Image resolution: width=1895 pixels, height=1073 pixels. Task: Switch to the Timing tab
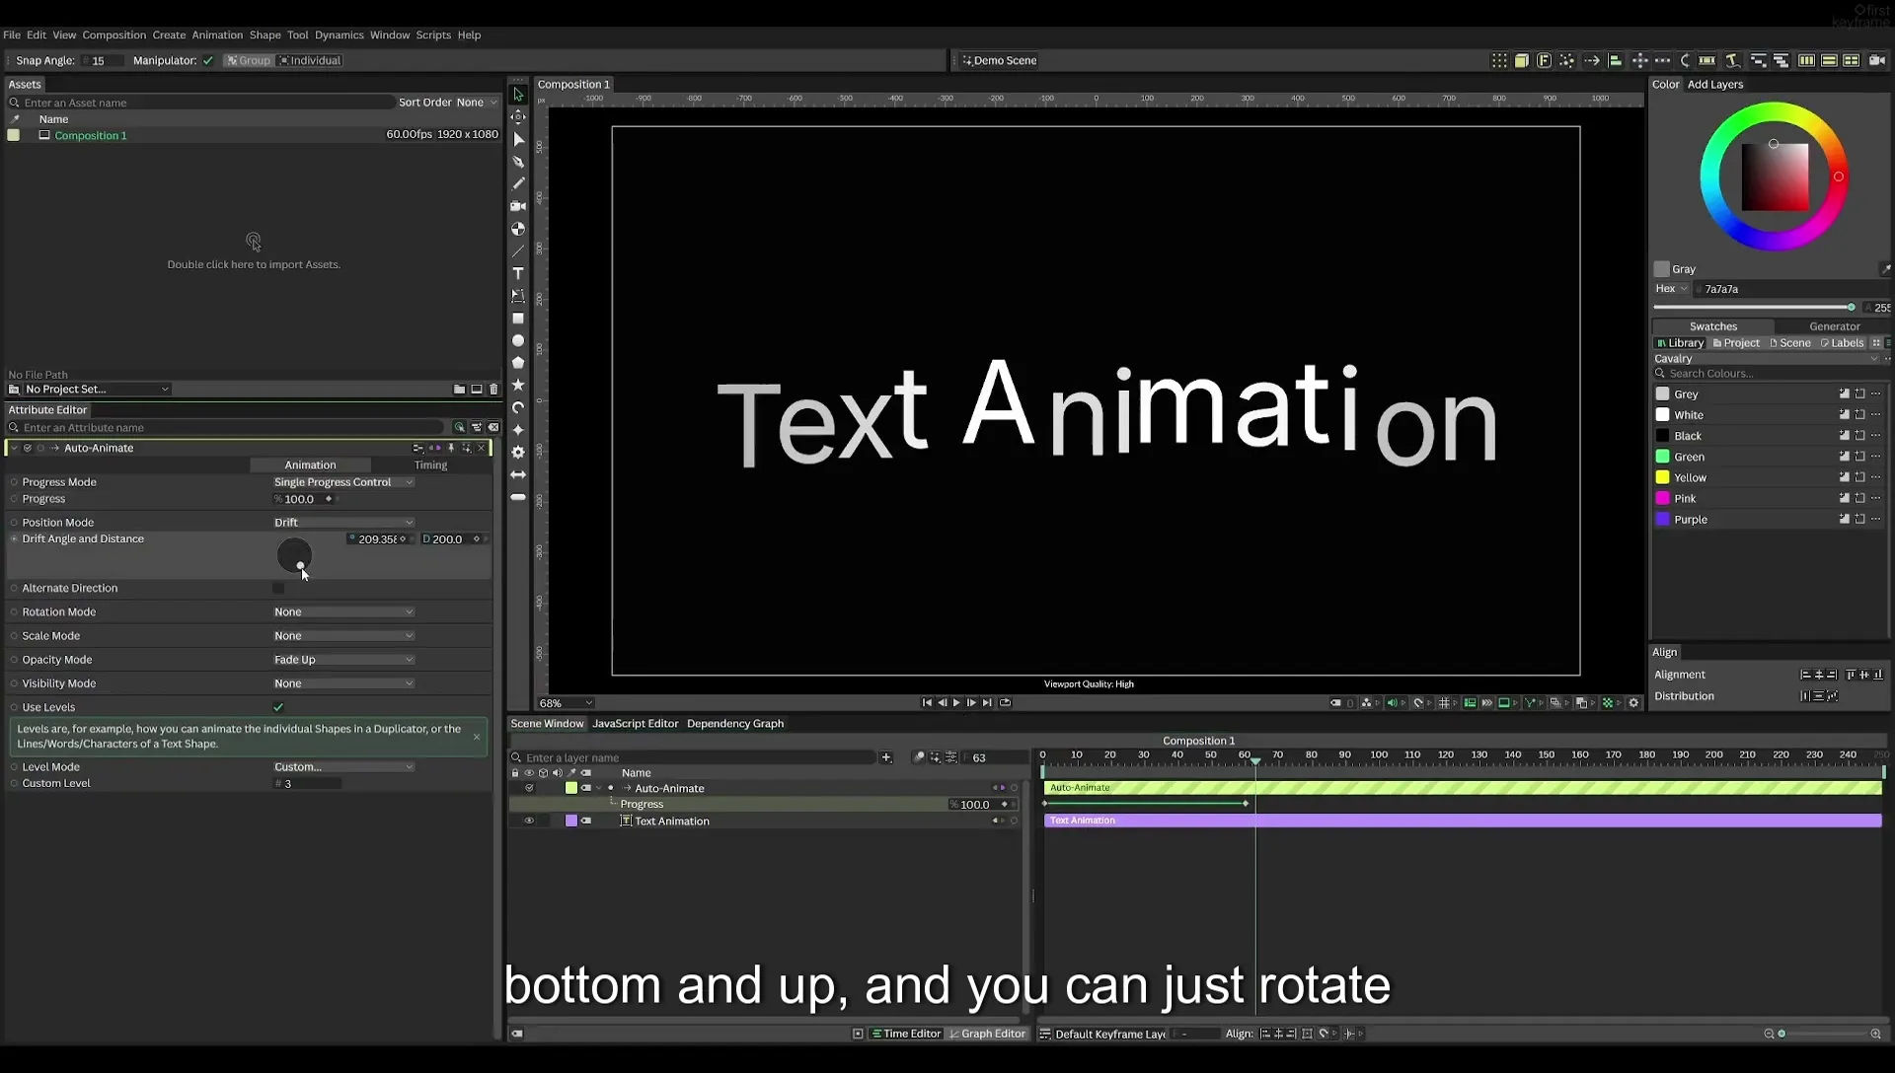[x=430, y=465]
